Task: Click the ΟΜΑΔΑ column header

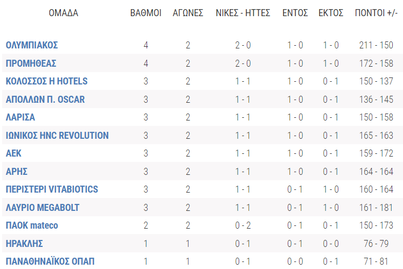Action: 64,13
